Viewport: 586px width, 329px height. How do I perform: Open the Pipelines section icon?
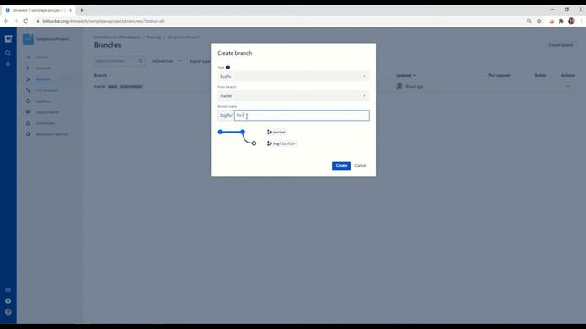click(28, 101)
